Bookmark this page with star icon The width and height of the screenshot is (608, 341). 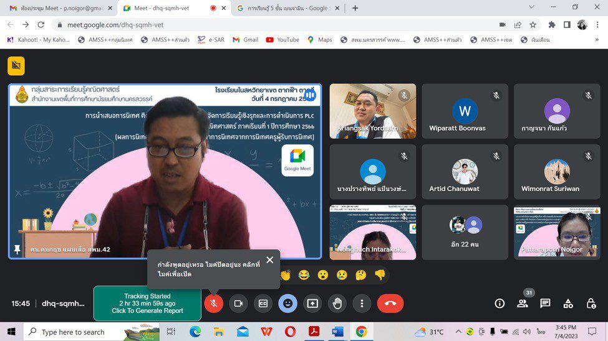(x=533, y=25)
